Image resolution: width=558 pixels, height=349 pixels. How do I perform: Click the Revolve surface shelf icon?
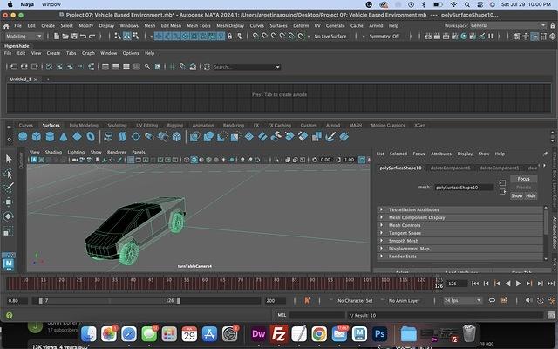[109, 136]
